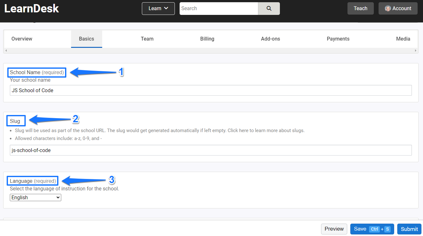Click the 'School Name (required)' label
Image resolution: width=423 pixels, height=236 pixels.
pos(37,73)
